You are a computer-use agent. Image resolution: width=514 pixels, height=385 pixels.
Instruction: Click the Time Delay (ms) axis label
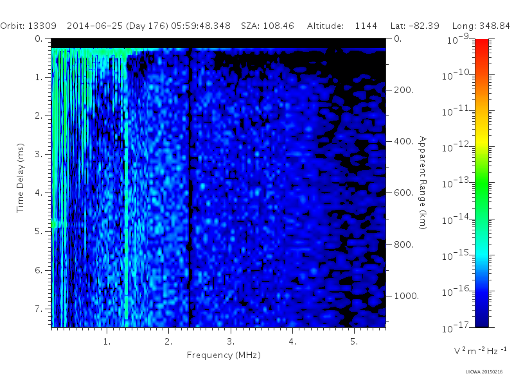pos(21,178)
